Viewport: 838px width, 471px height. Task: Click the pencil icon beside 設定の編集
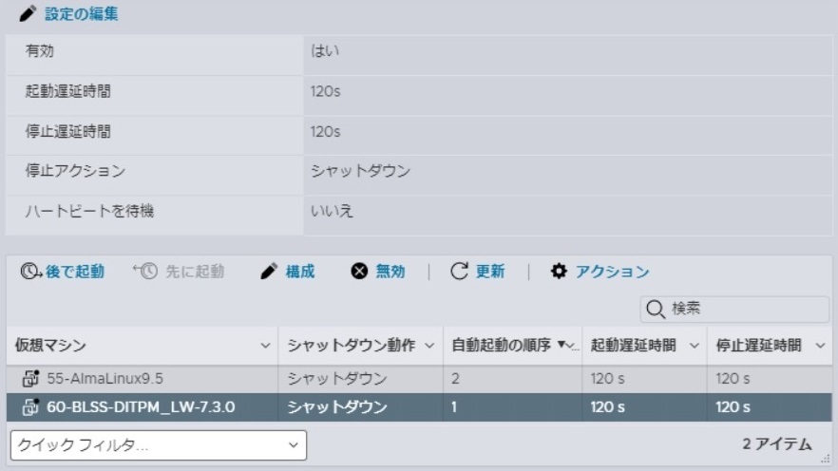coord(29,14)
